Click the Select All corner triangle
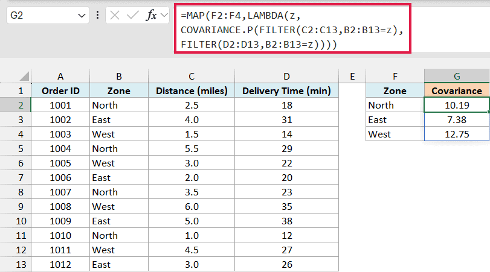The height and width of the screenshot is (272, 490). click(x=24, y=77)
